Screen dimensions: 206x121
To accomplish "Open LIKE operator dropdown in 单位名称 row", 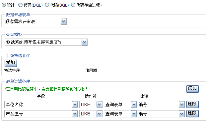I will coord(91,105).
